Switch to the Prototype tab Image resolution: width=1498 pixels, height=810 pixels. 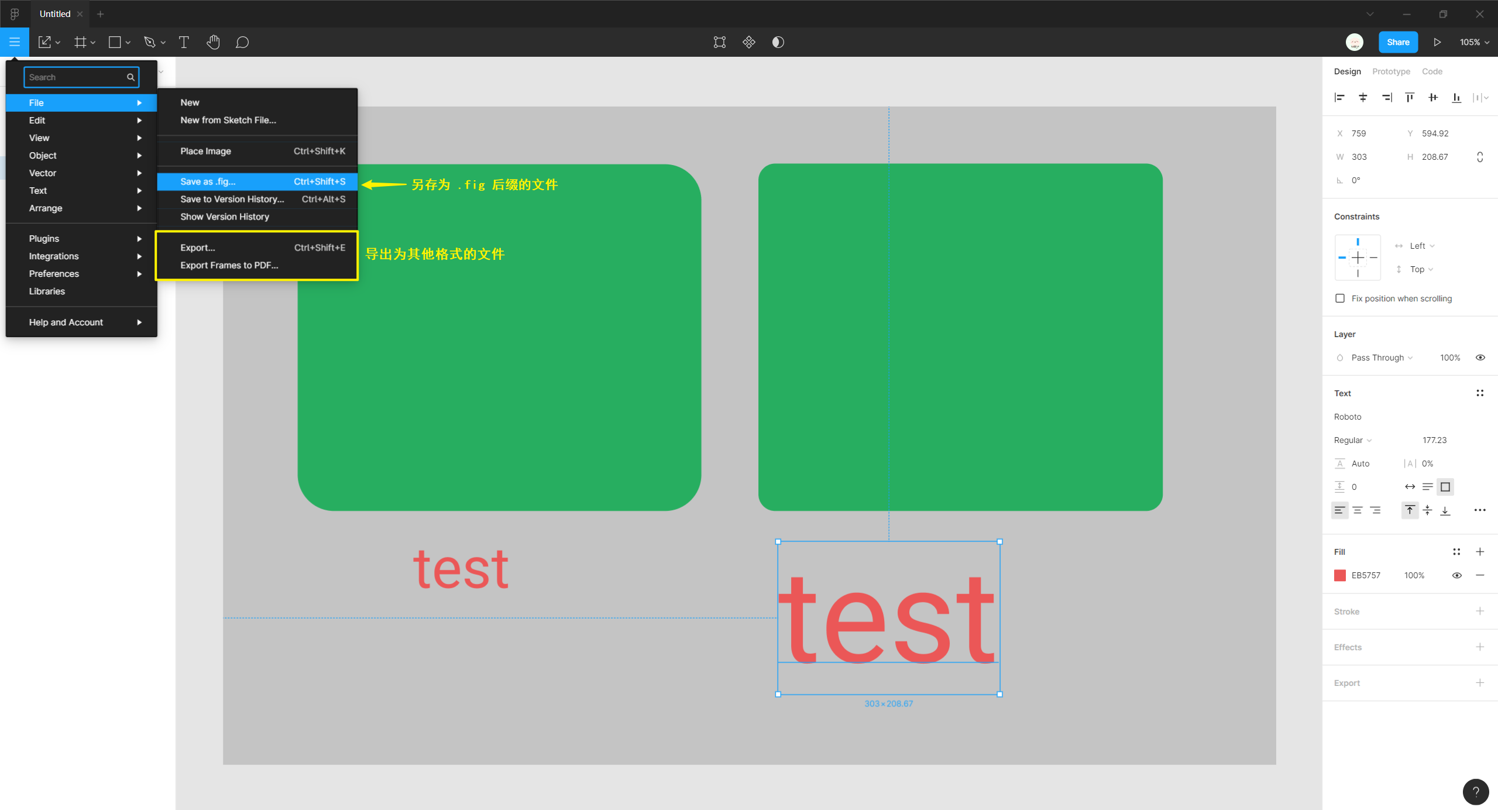tap(1391, 71)
